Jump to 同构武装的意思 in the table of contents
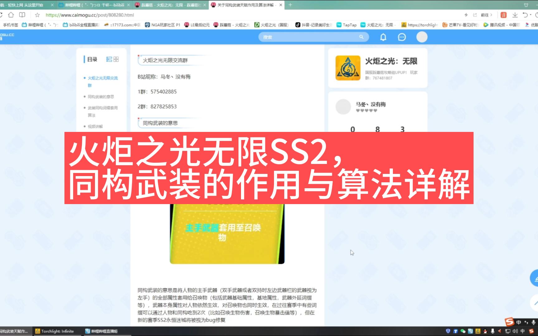Screen dimensions: 538x336 pyautogui.click(x=101, y=97)
